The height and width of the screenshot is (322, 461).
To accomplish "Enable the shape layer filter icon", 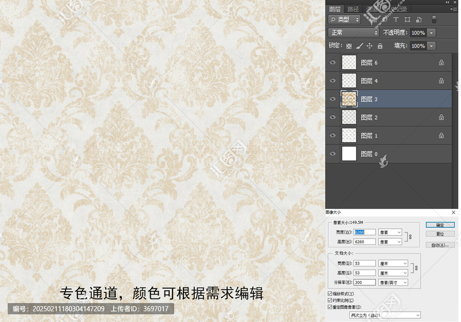I will (407, 19).
